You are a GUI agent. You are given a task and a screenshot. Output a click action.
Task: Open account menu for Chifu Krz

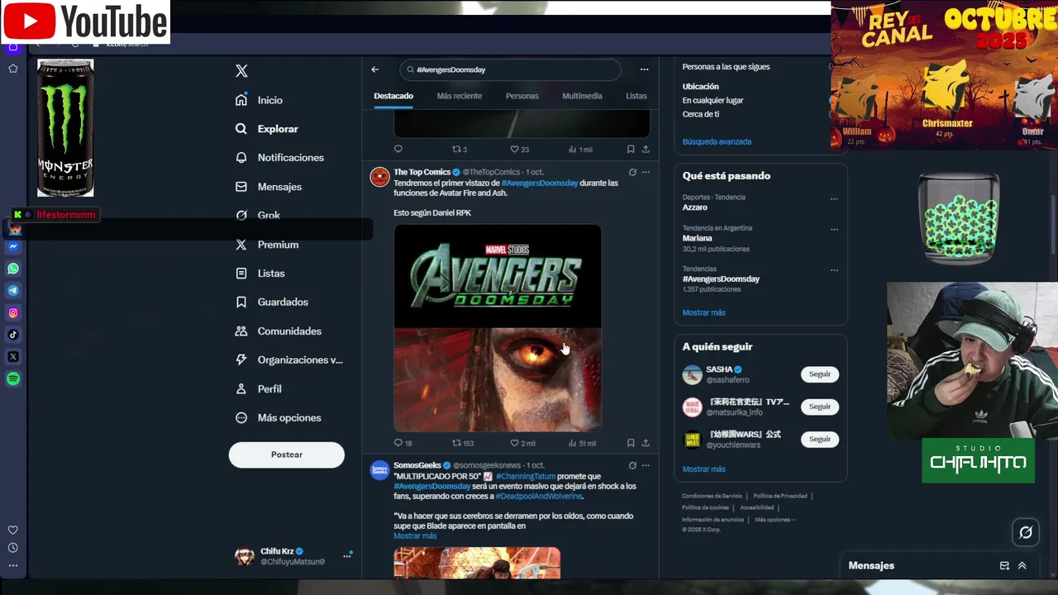tap(347, 556)
